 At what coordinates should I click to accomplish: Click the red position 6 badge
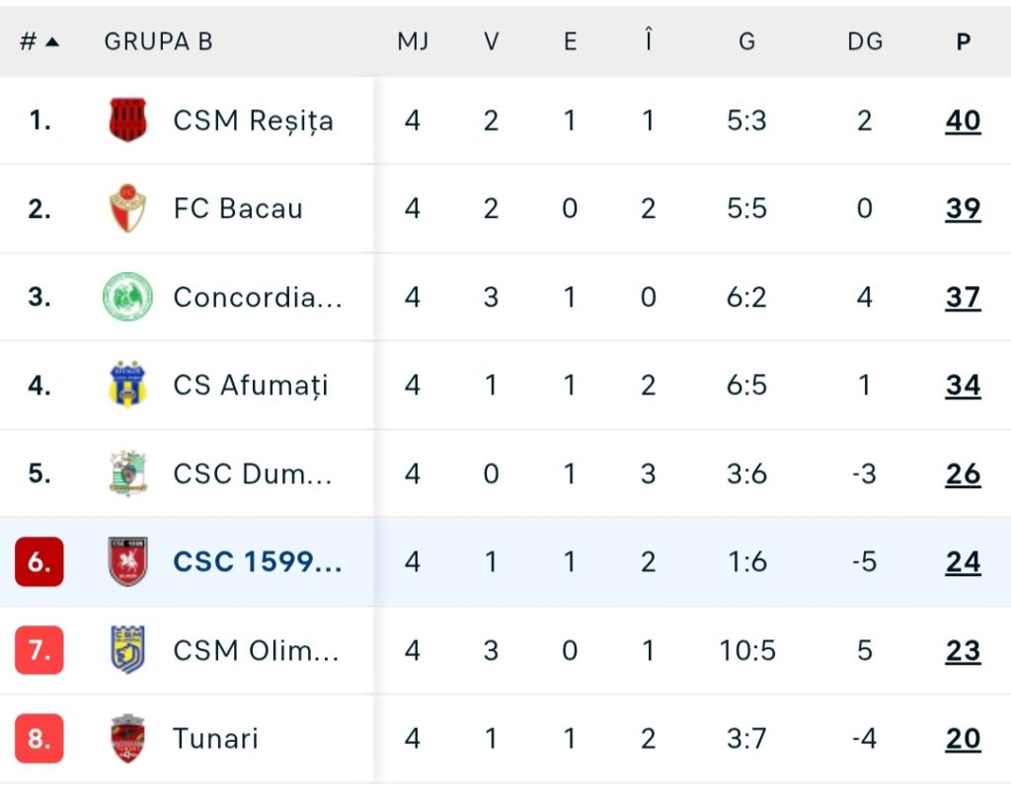(39, 562)
